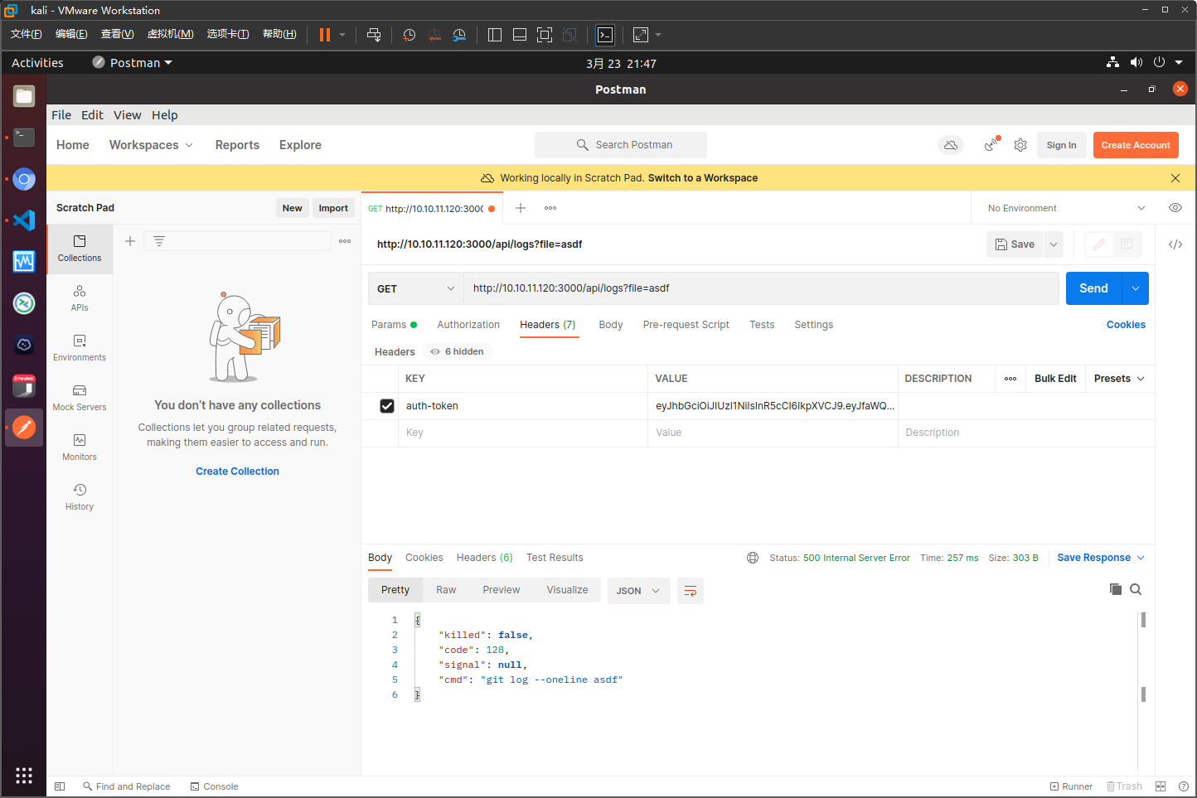The width and height of the screenshot is (1197, 798).
Task: Open the APIs sidebar section
Action: (80, 298)
